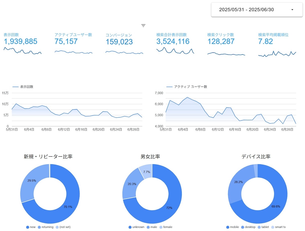Click the mobile legend swatch

[228, 227]
